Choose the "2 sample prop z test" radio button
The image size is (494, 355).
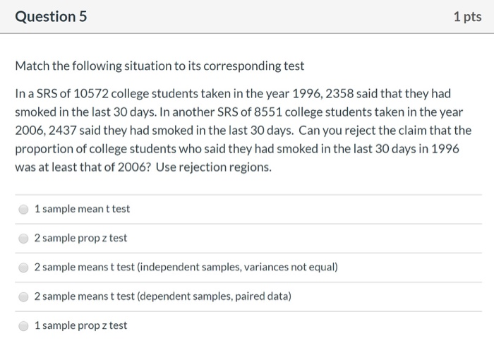[24, 238]
